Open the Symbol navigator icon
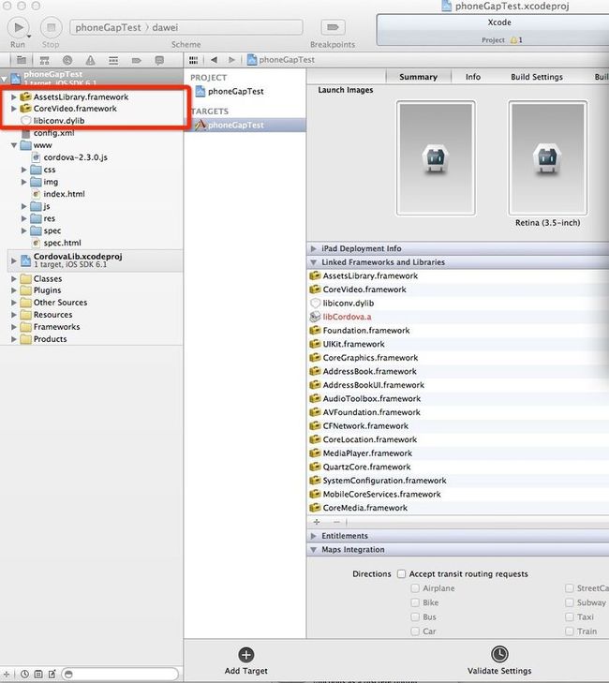 (x=44, y=60)
